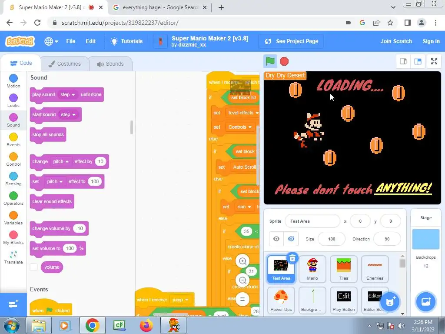Switch to small stage layout
Screen dimensions: 445x334
[403, 61]
